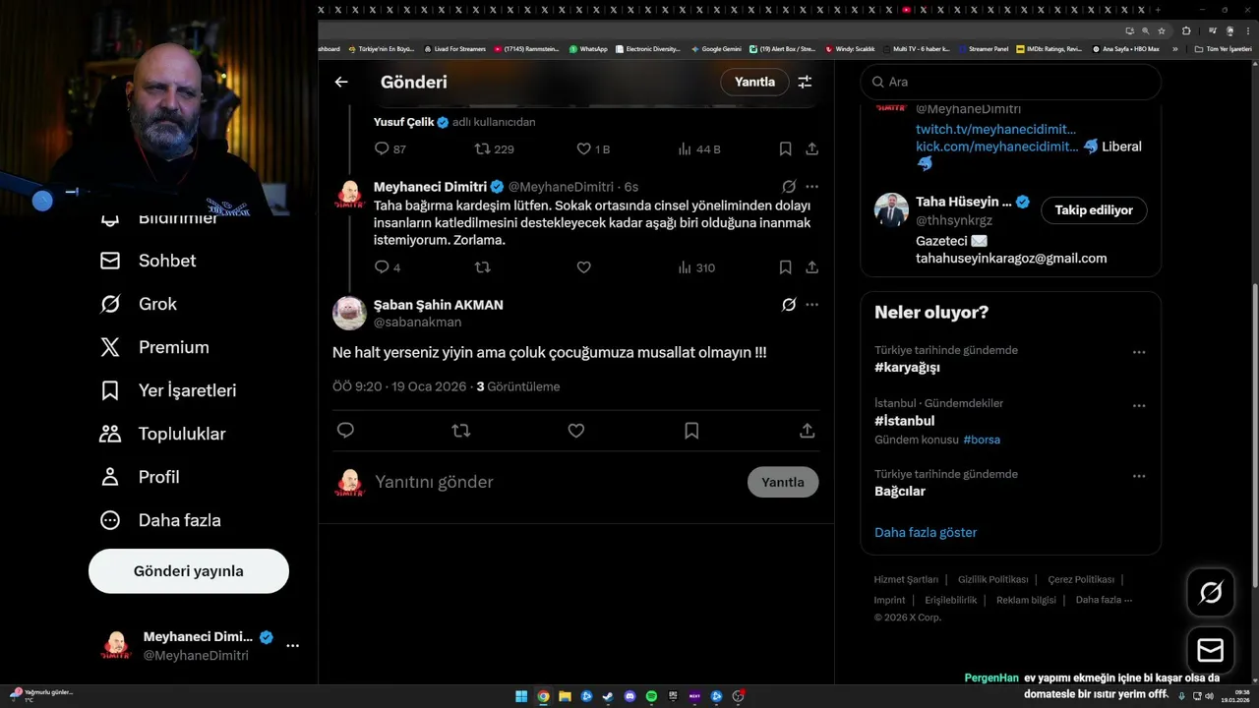Click the @sabanakman handle text
The width and height of the screenshot is (1259, 708).
click(417, 322)
